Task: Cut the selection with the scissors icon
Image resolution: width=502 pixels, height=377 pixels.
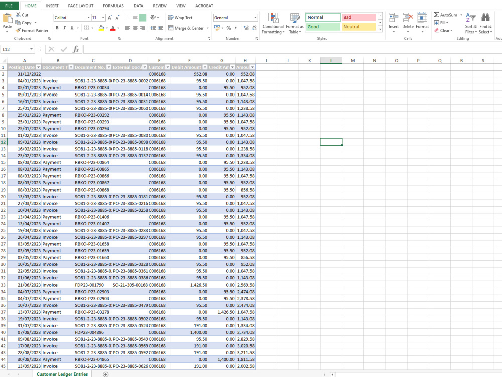Action: 18,15
